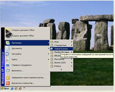Click the Стандартные folder icon

pyautogui.click(x=52, y=45)
